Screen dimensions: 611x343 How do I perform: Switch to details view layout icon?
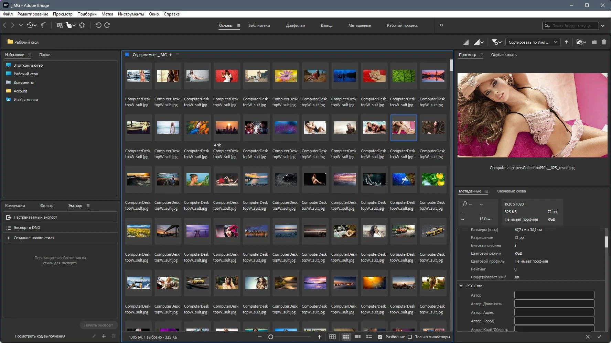pos(357,337)
